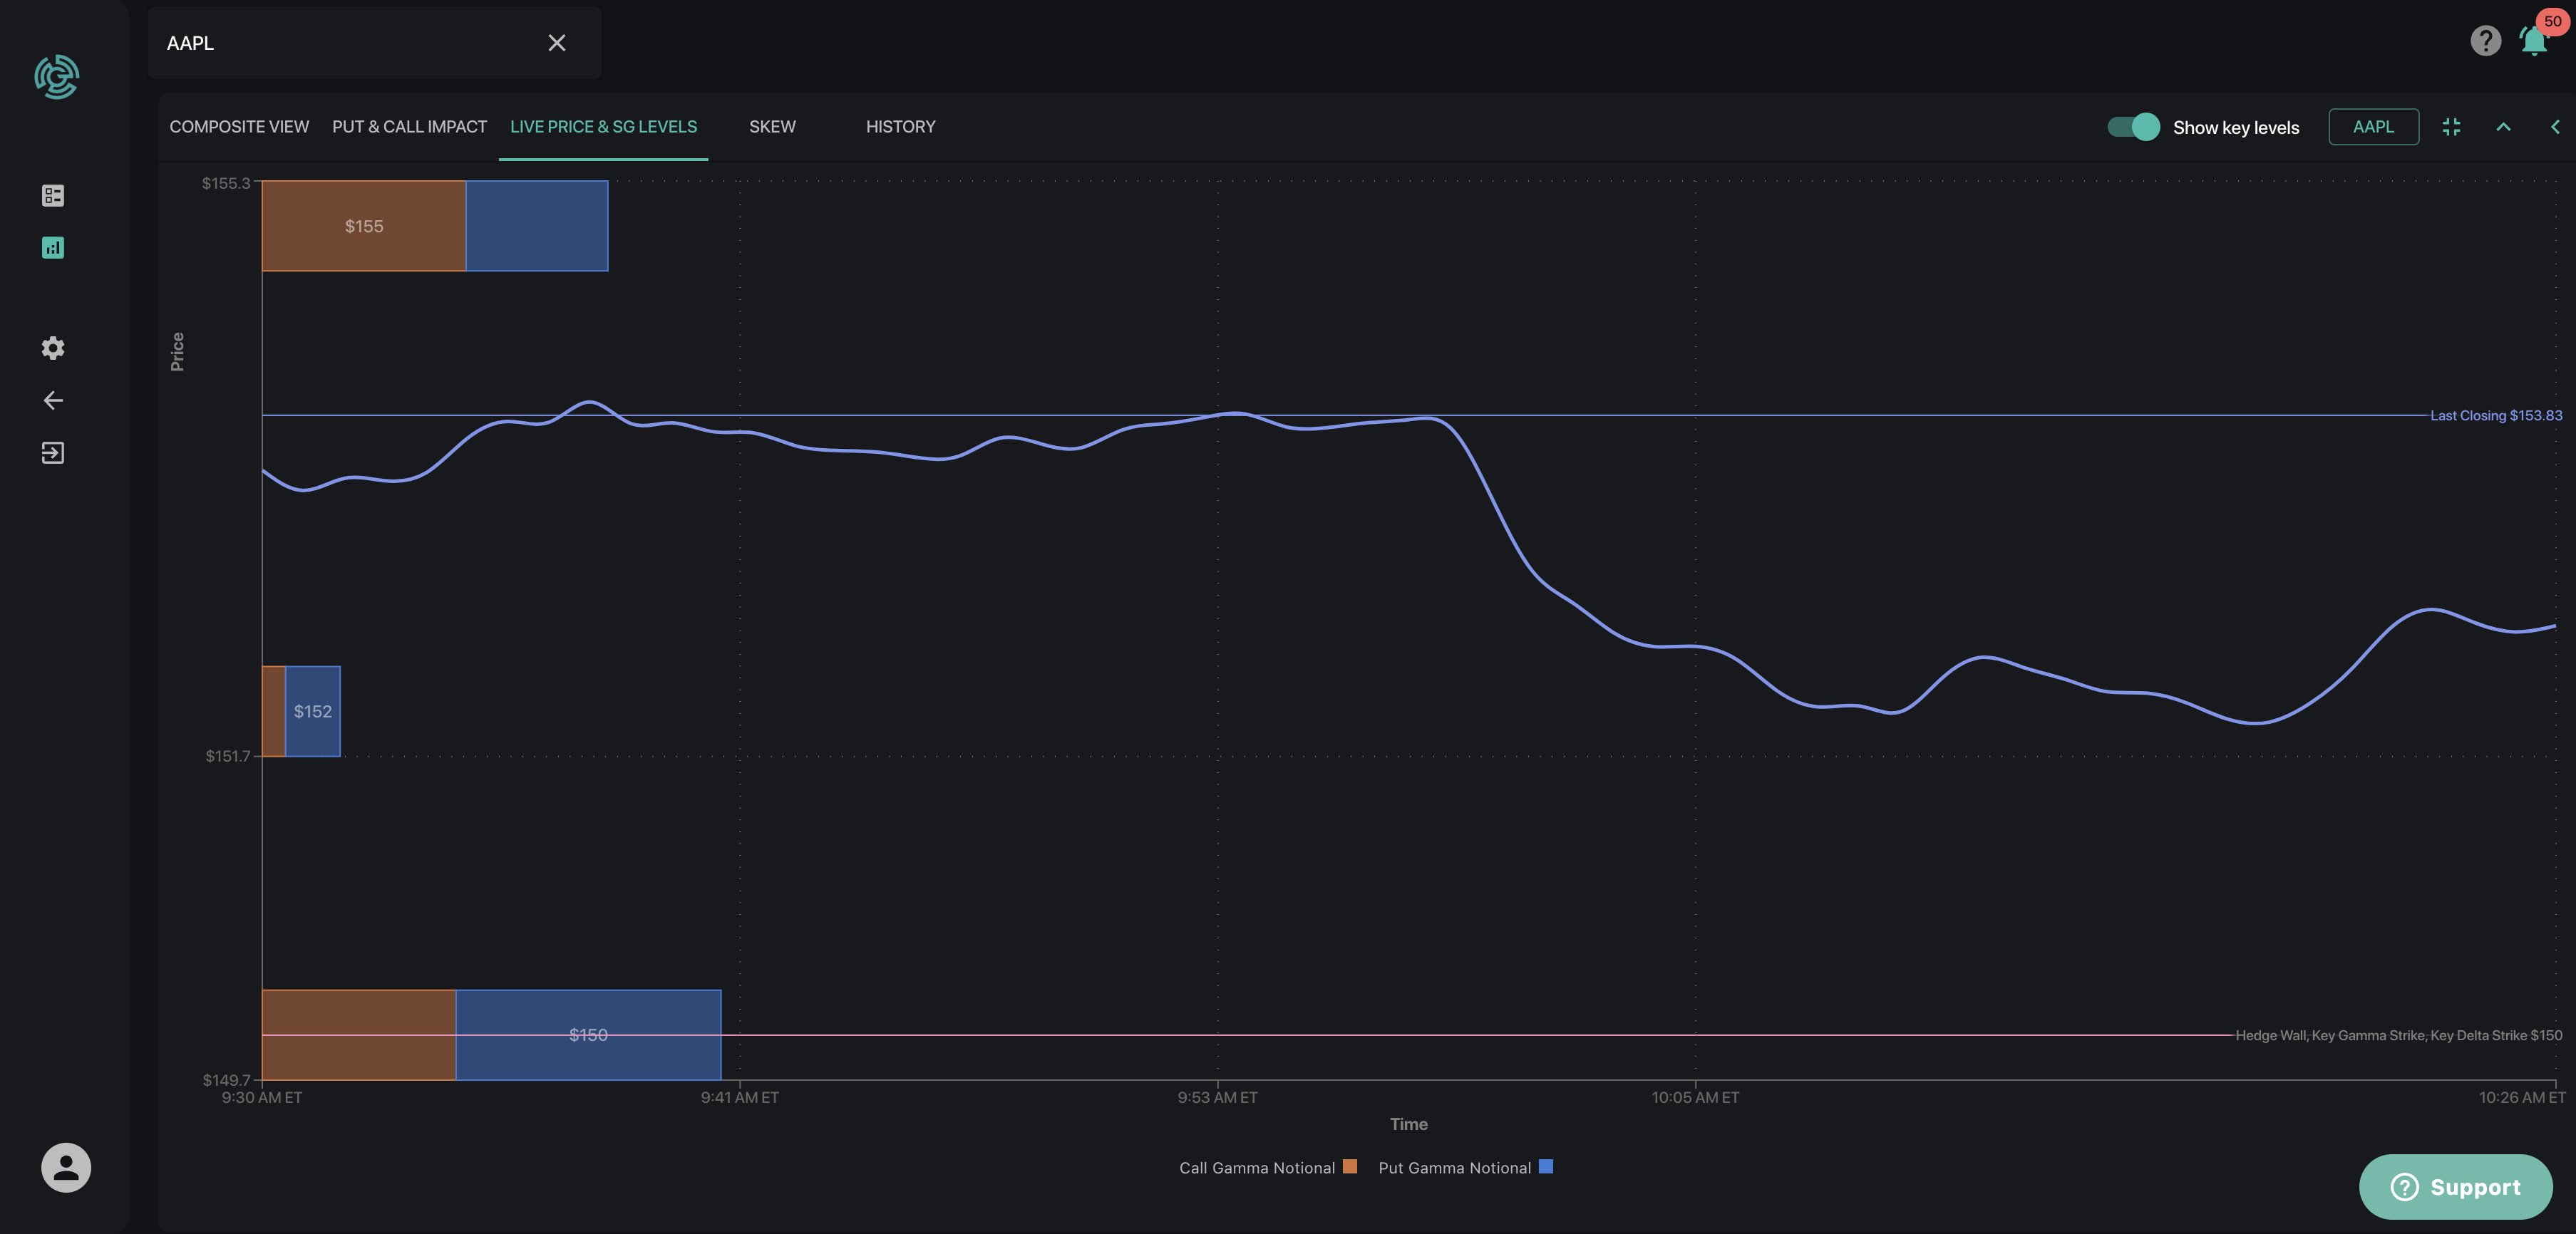2576x1234 pixels.
Task: Click the $150 put gamma bar
Action: pyautogui.click(x=588, y=1035)
